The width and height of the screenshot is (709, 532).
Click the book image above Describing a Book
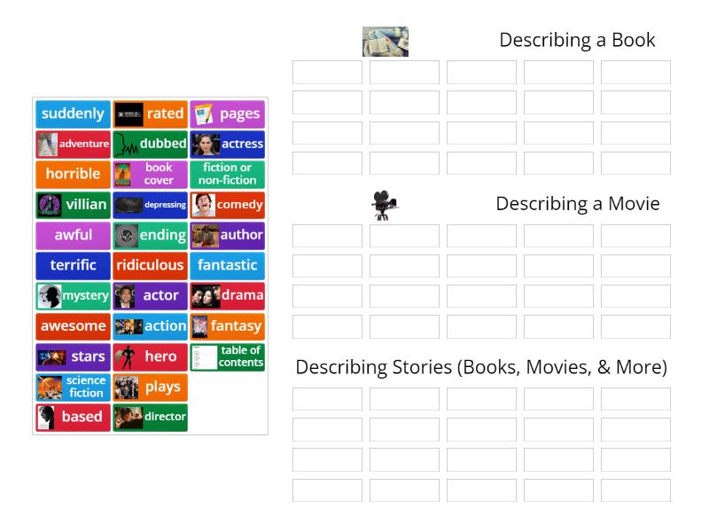[x=384, y=41]
